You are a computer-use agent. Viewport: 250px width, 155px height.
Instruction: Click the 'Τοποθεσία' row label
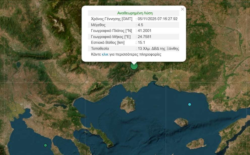pos(100,49)
